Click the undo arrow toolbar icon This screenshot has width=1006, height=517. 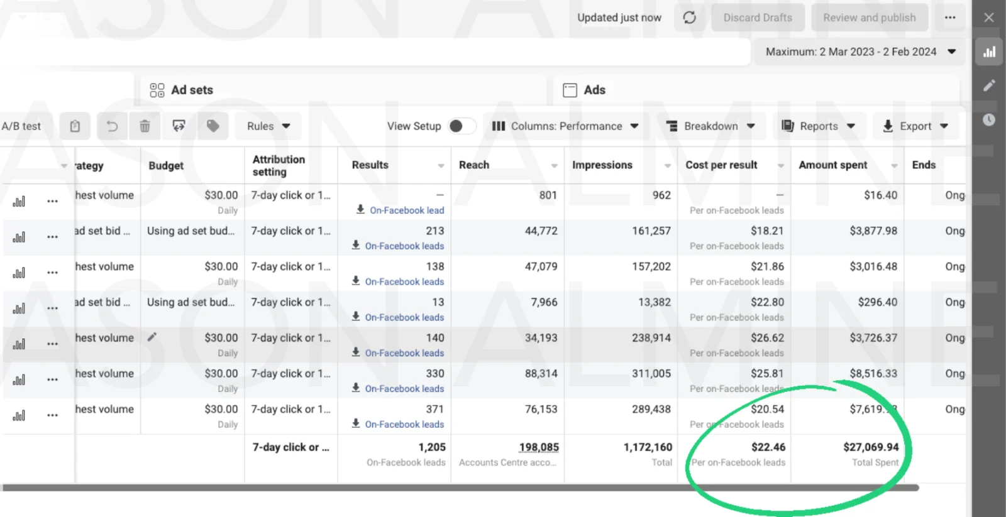[x=112, y=126]
